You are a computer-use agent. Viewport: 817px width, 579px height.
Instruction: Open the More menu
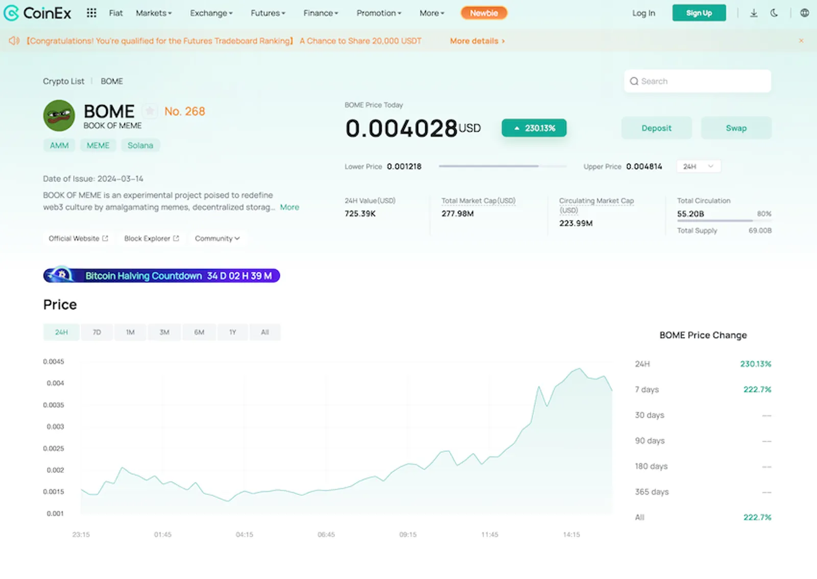432,13
